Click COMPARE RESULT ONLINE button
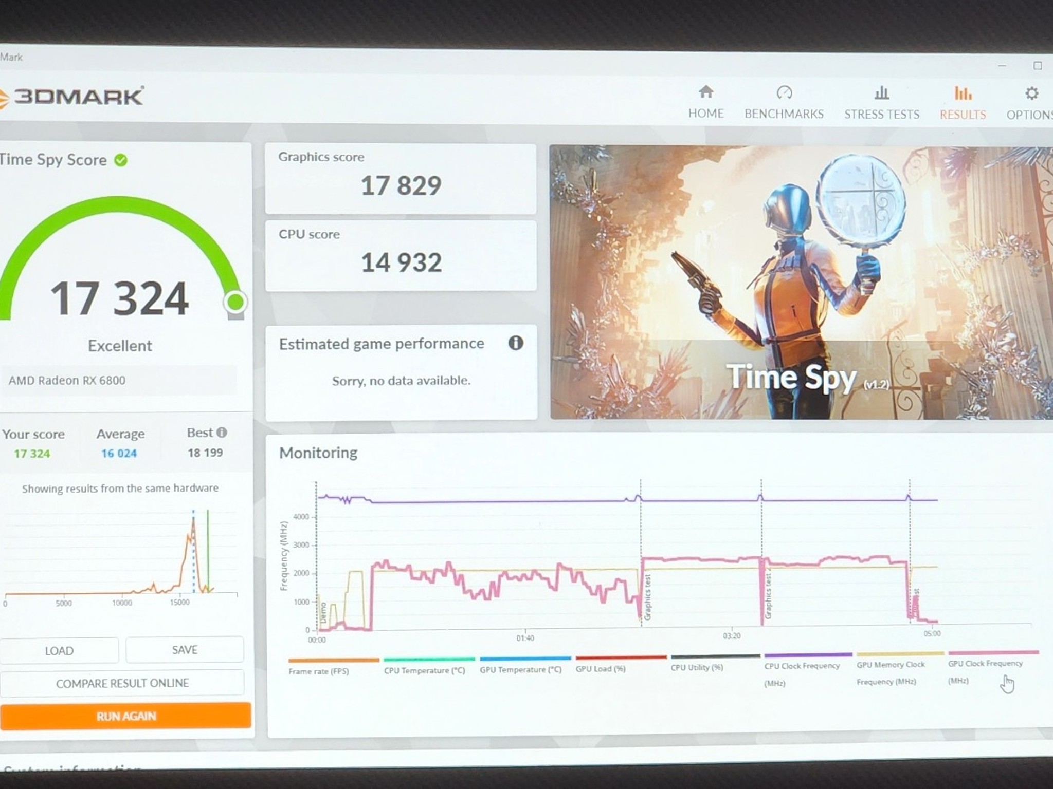Image resolution: width=1053 pixels, height=789 pixels. (122, 683)
